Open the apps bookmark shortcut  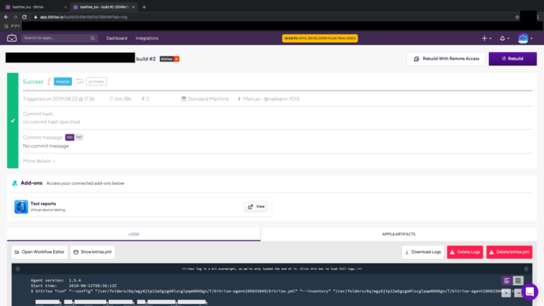[x=12, y=26]
